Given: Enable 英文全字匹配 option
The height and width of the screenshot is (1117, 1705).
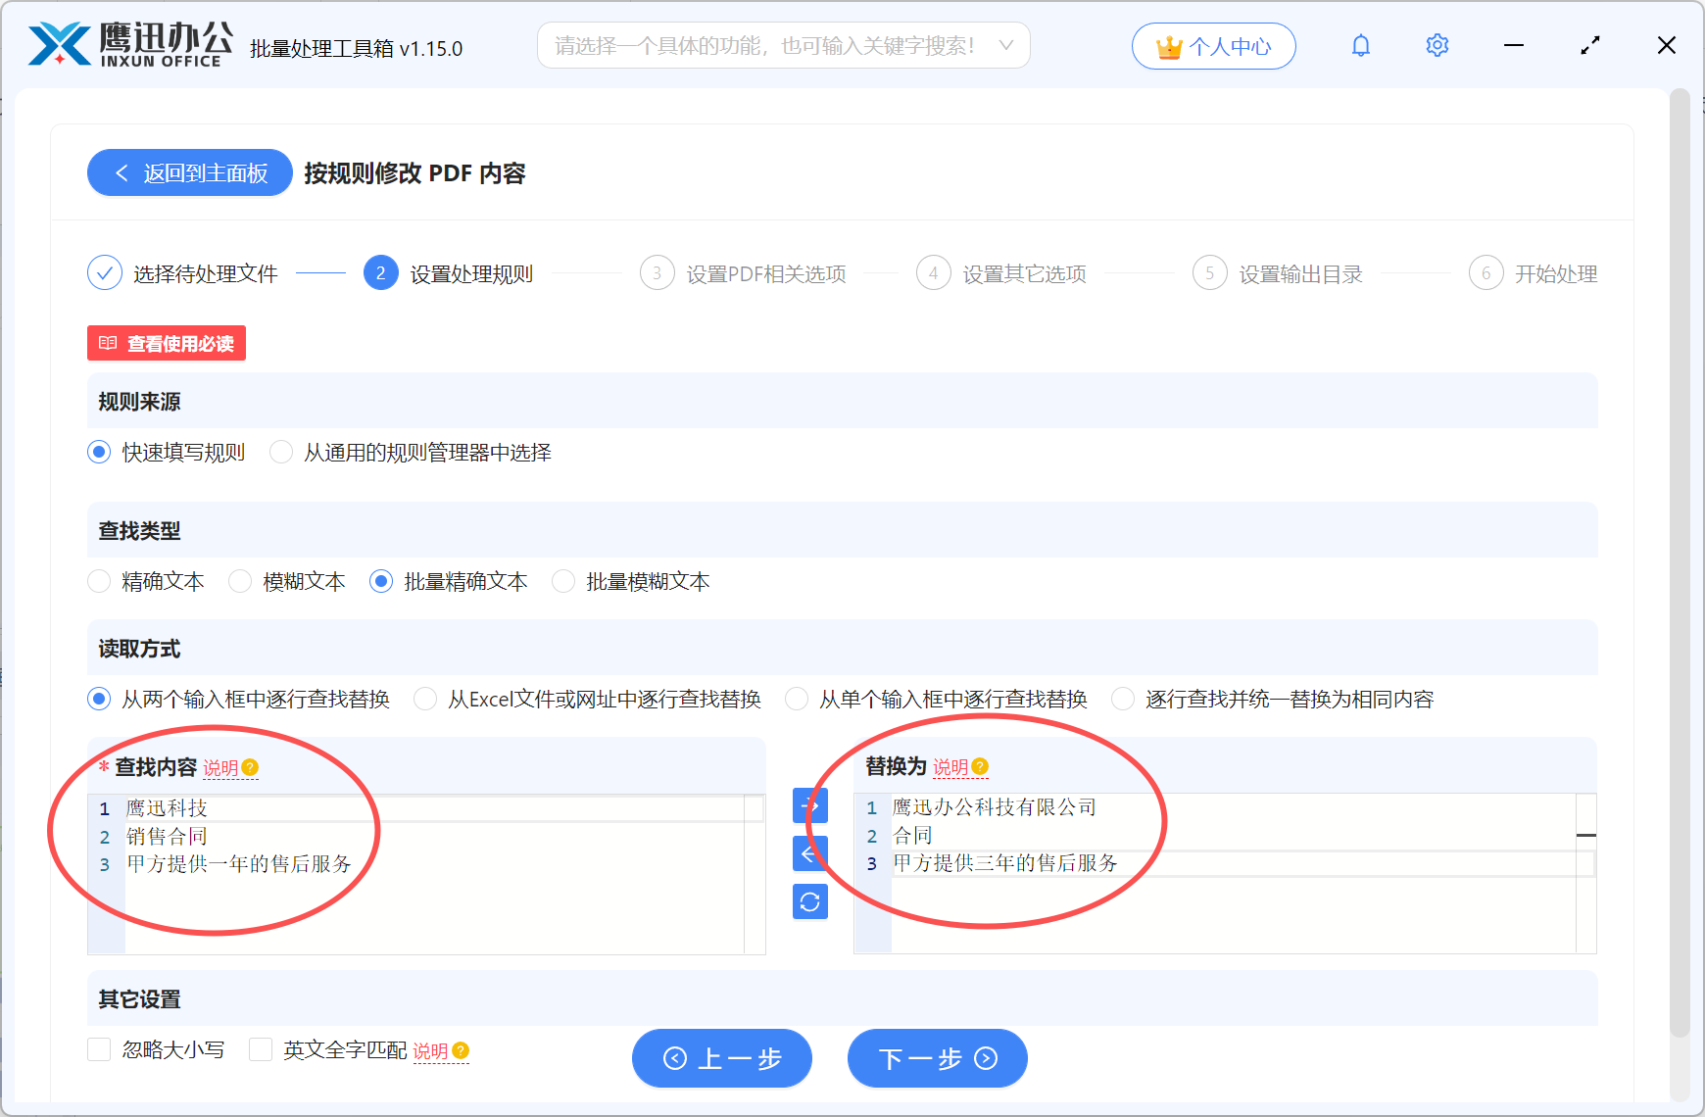Looking at the screenshot, I should coord(260,1049).
